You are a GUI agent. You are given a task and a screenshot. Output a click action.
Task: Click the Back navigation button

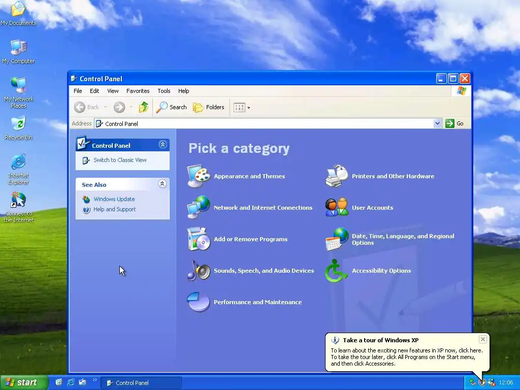[86, 107]
